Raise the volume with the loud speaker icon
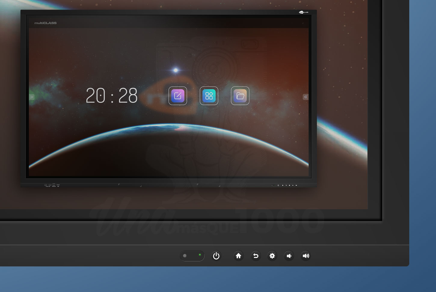This screenshot has width=436, height=292. click(306, 256)
